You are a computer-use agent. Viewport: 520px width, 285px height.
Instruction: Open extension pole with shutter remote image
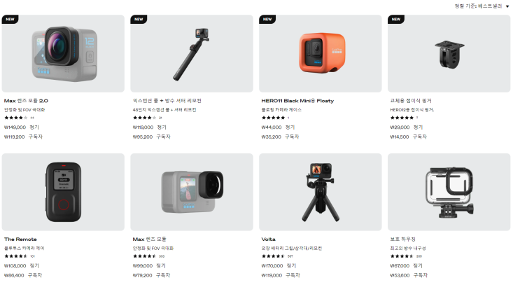(x=192, y=53)
